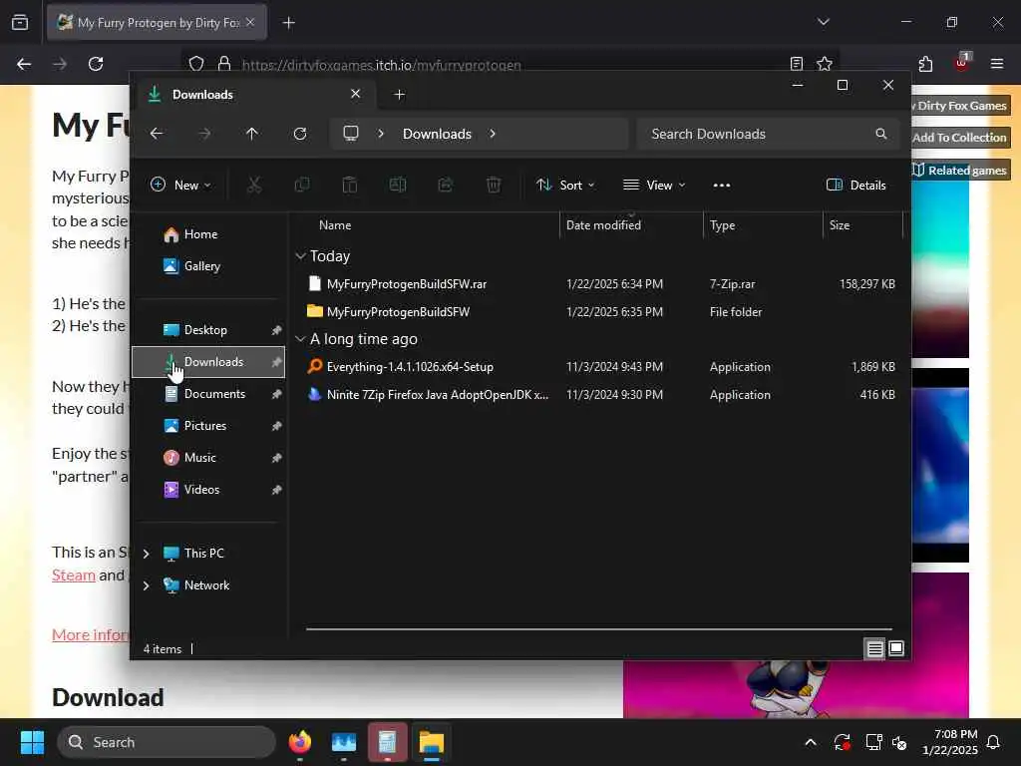Open the Windows Start menu
Screen dimensions: 1021x766
pyautogui.click(x=32, y=742)
